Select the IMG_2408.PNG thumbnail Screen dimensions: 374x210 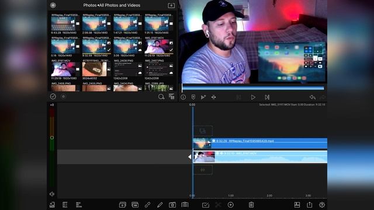point(126,69)
